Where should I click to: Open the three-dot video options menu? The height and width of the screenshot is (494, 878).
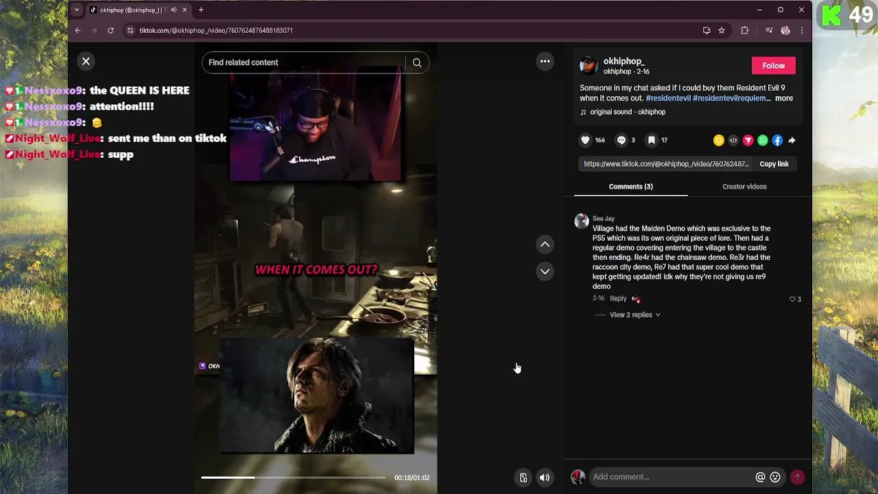[x=545, y=61]
